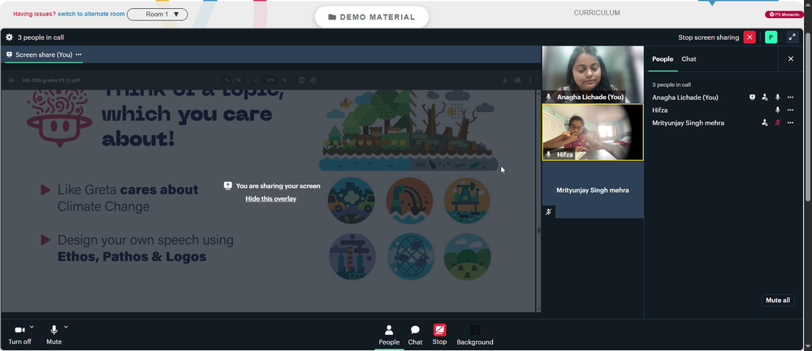Click Hide this overlay link
The height and width of the screenshot is (351, 812).
[x=271, y=198]
